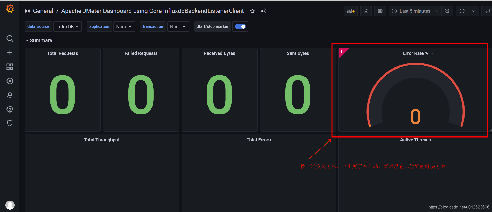
Task: Open the transaction None dropdown
Action: click(x=178, y=26)
